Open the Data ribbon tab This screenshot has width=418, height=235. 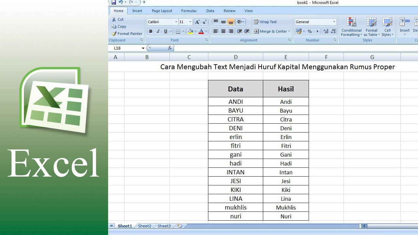coord(210,11)
